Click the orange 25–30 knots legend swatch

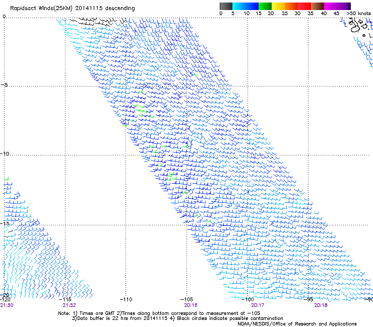(291, 6)
